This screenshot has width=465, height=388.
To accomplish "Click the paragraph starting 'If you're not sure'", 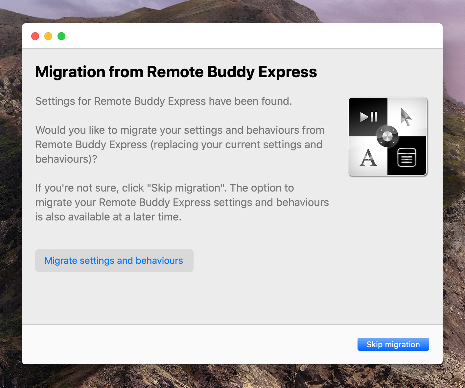I will point(182,202).
